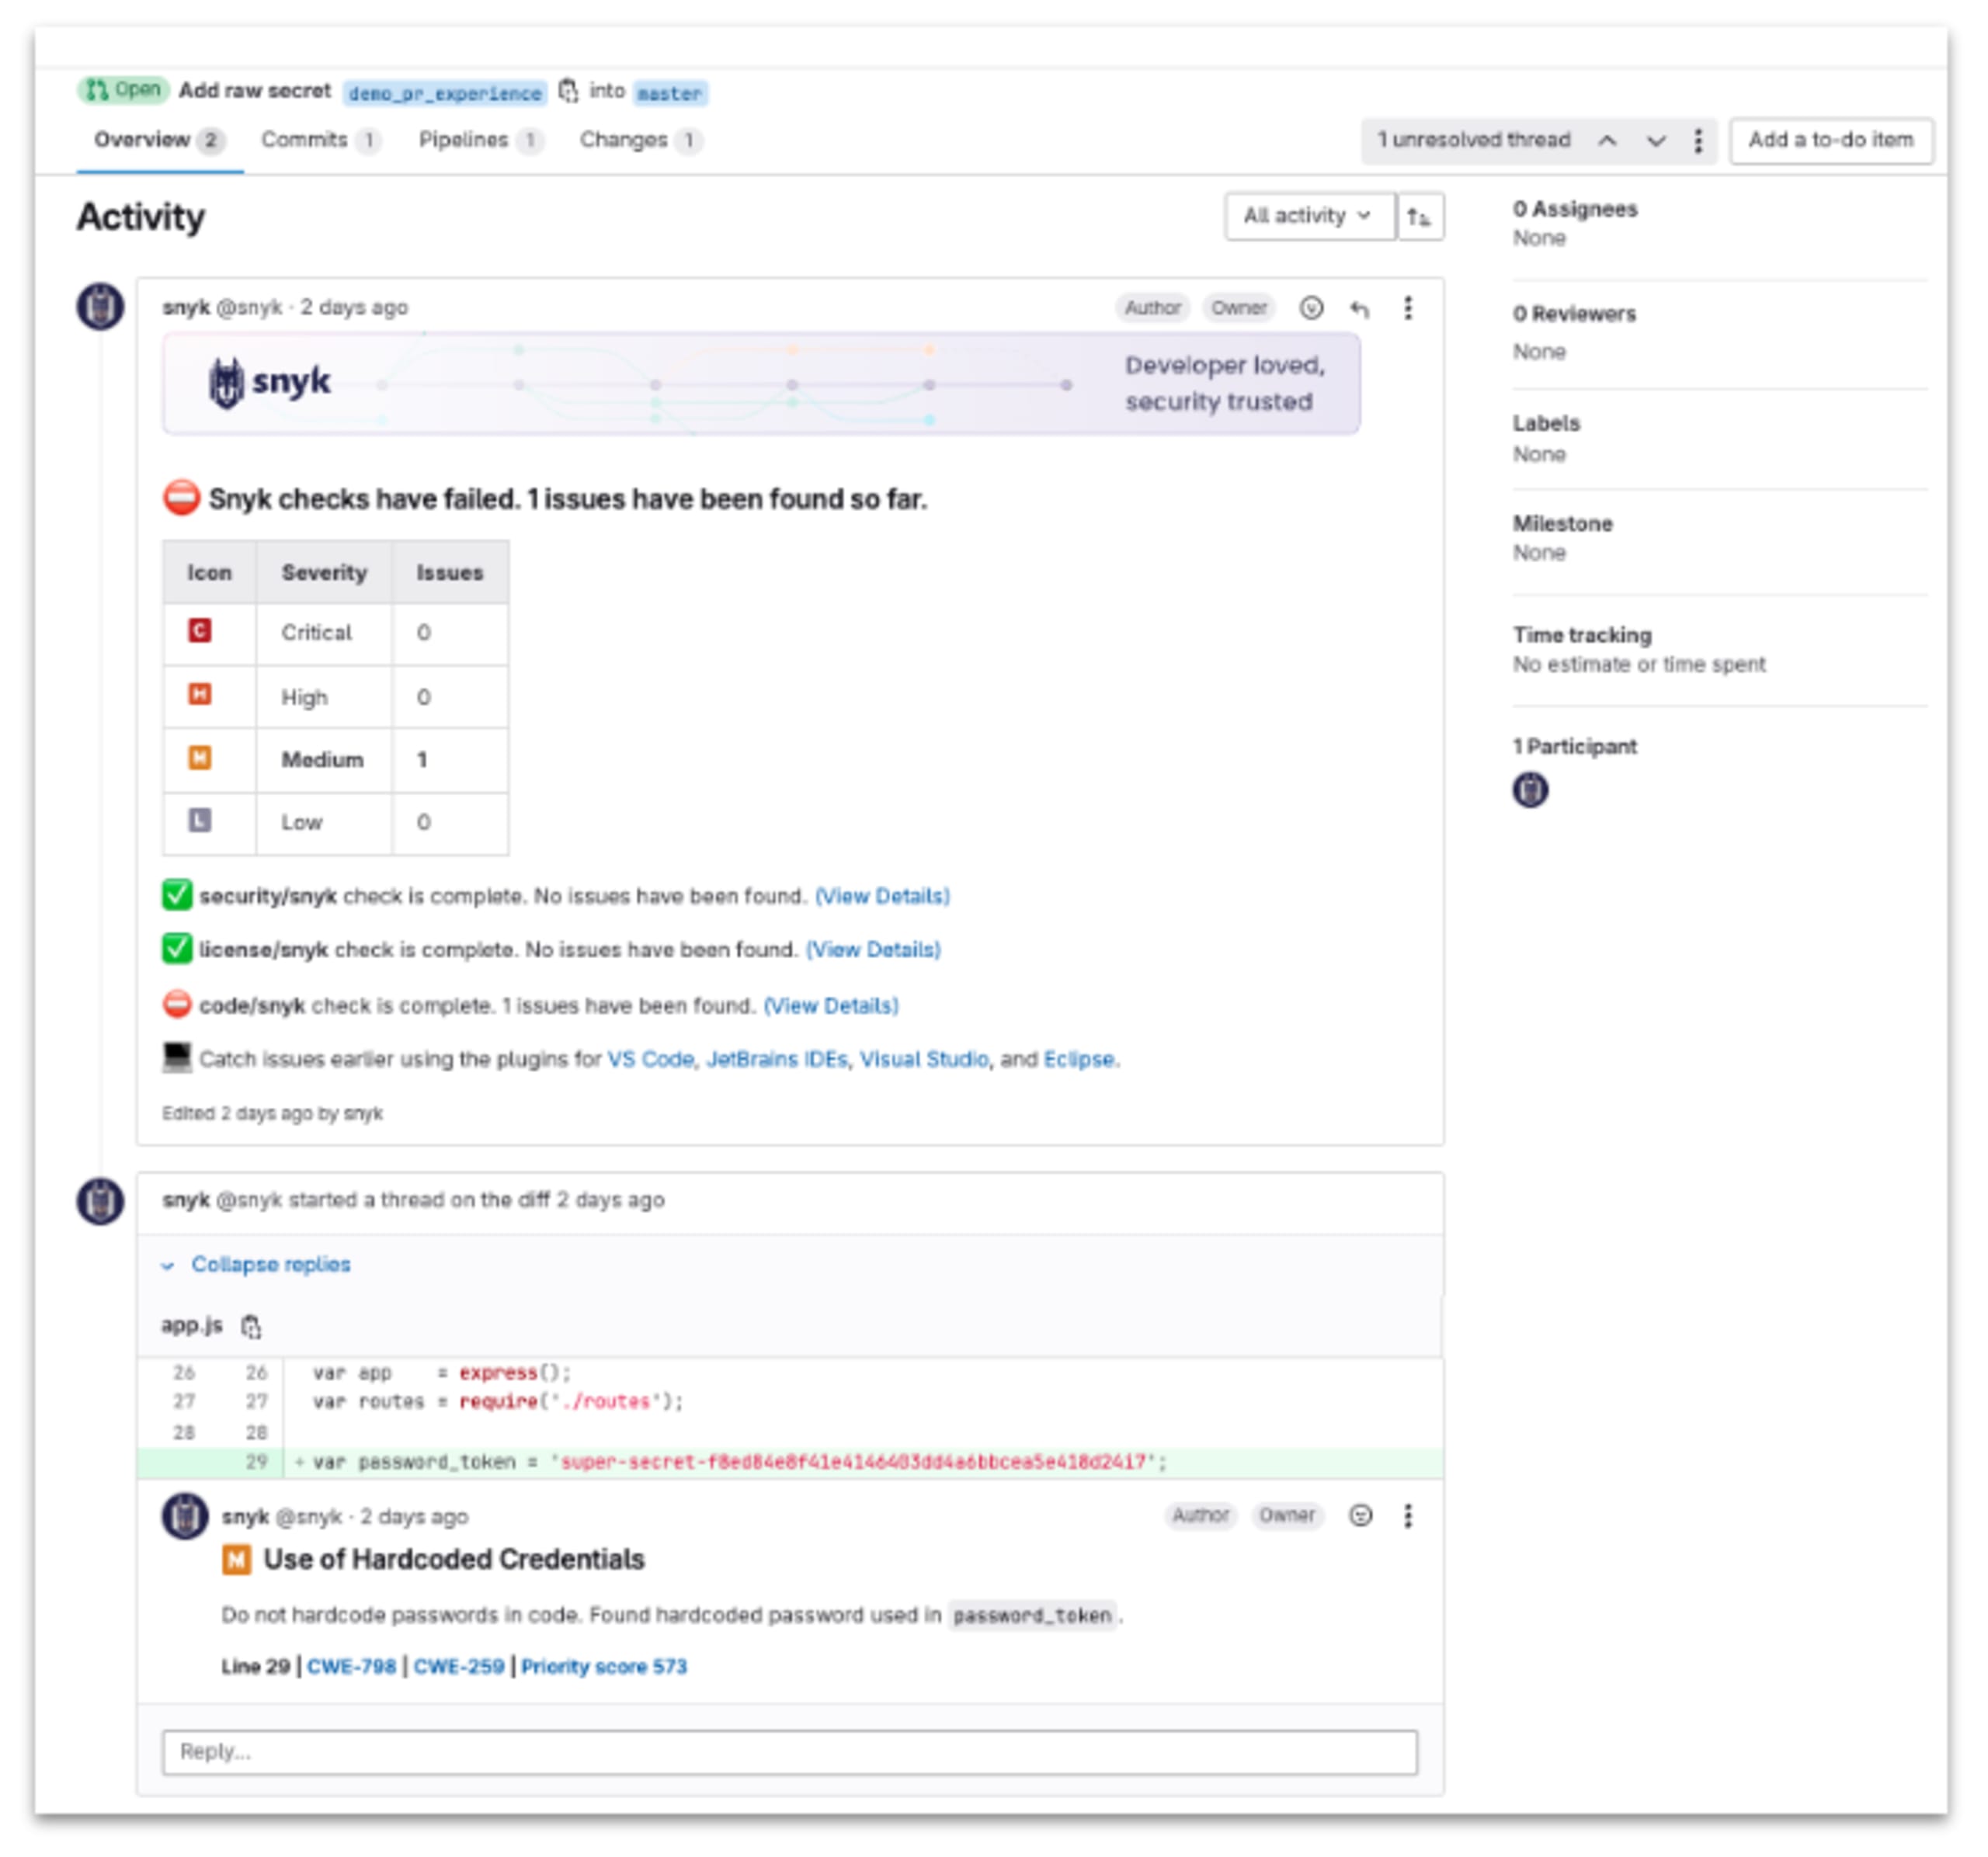Click red failed icon beside Snyk checks heading
The width and height of the screenshot is (1988, 1857).
(181, 497)
